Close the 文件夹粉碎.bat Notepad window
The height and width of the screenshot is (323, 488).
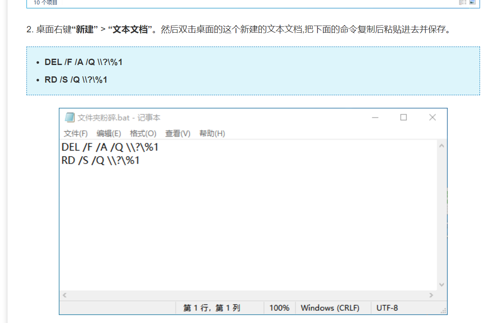[x=432, y=117]
